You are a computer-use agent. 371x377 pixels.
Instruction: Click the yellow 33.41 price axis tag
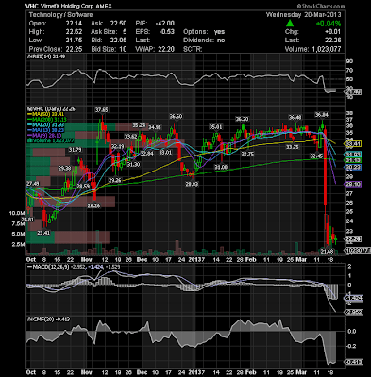(x=353, y=144)
